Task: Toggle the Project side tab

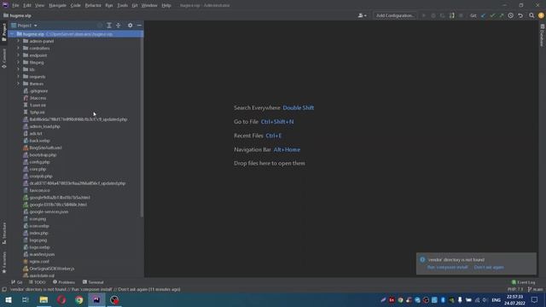Action: [3, 32]
